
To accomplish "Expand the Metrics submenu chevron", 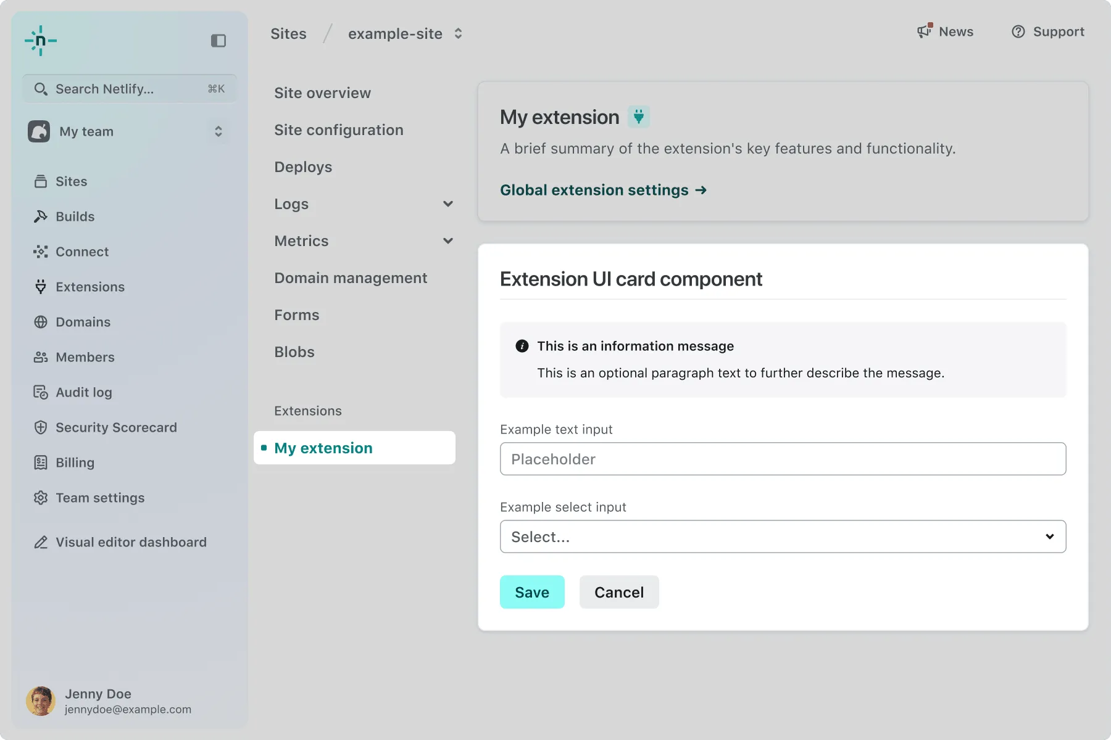I will coord(448,241).
